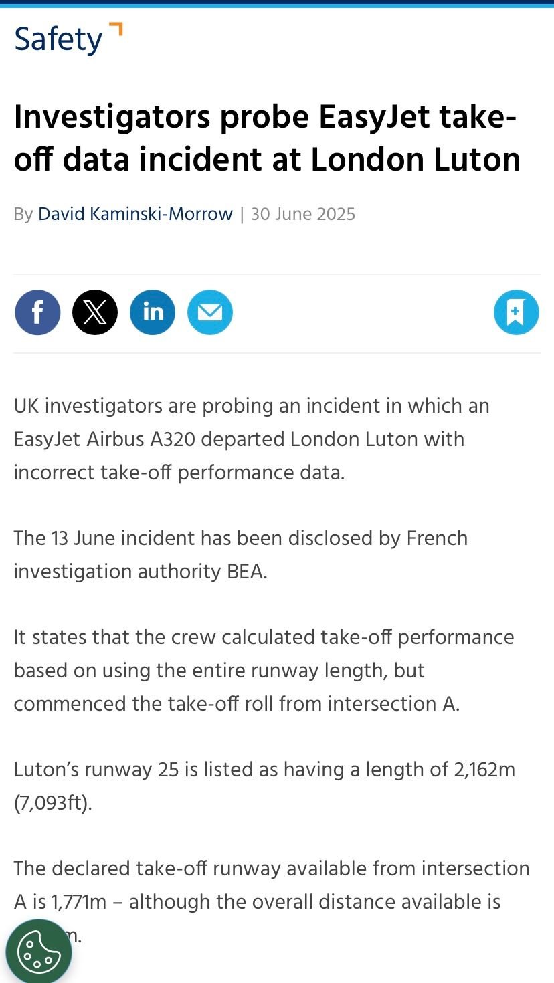Share the article on Facebook
This screenshot has width=554, height=983.
[37, 312]
